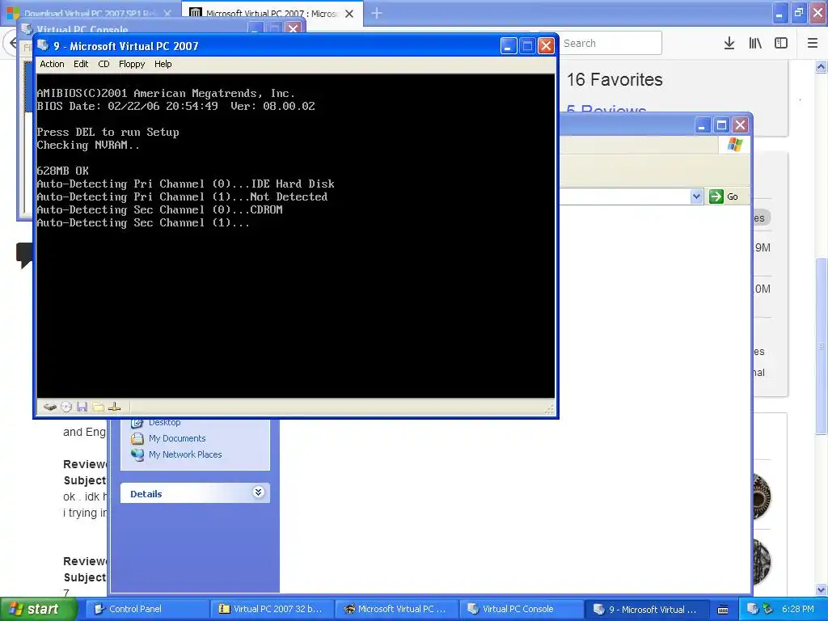The width and height of the screenshot is (828, 621).
Task: Minimize the 9 - Microsoft Virtual PC window
Action: [508, 46]
